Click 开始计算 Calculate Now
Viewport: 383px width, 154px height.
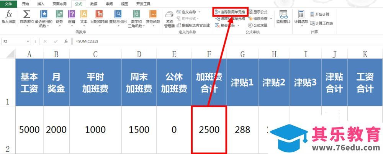pyautogui.click(x=320, y=14)
